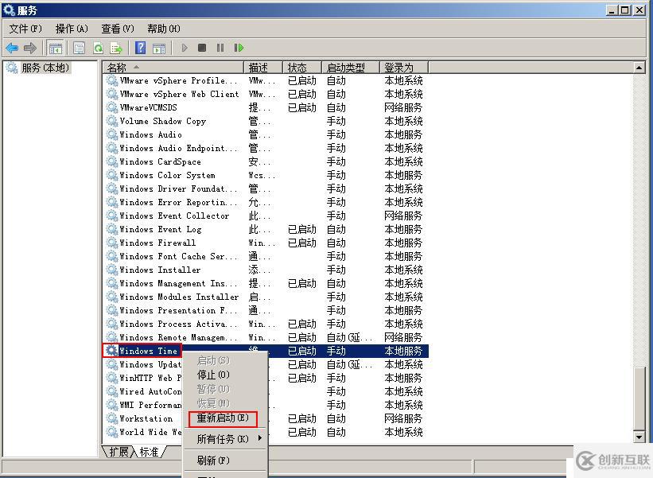Click the gear icon of Workstation service

111,418
